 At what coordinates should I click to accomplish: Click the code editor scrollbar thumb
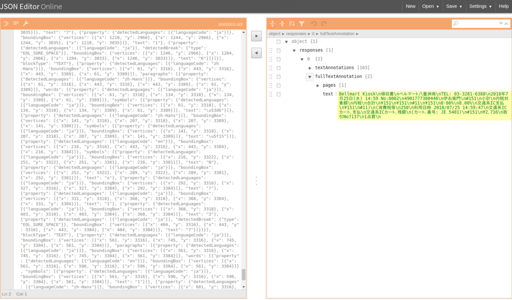click(x=243, y=275)
